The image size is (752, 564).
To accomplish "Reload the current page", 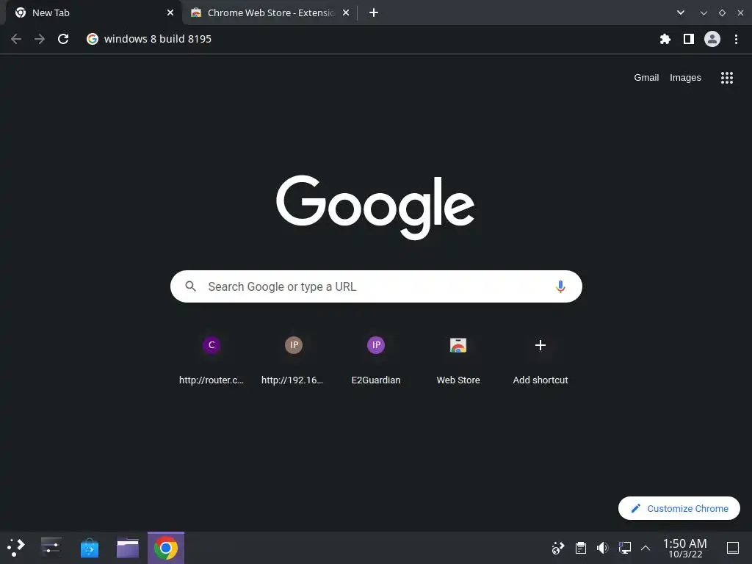I will pyautogui.click(x=63, y=39).
